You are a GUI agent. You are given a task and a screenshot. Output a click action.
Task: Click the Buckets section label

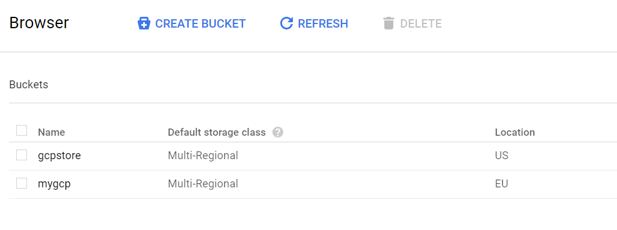point(29,85)
